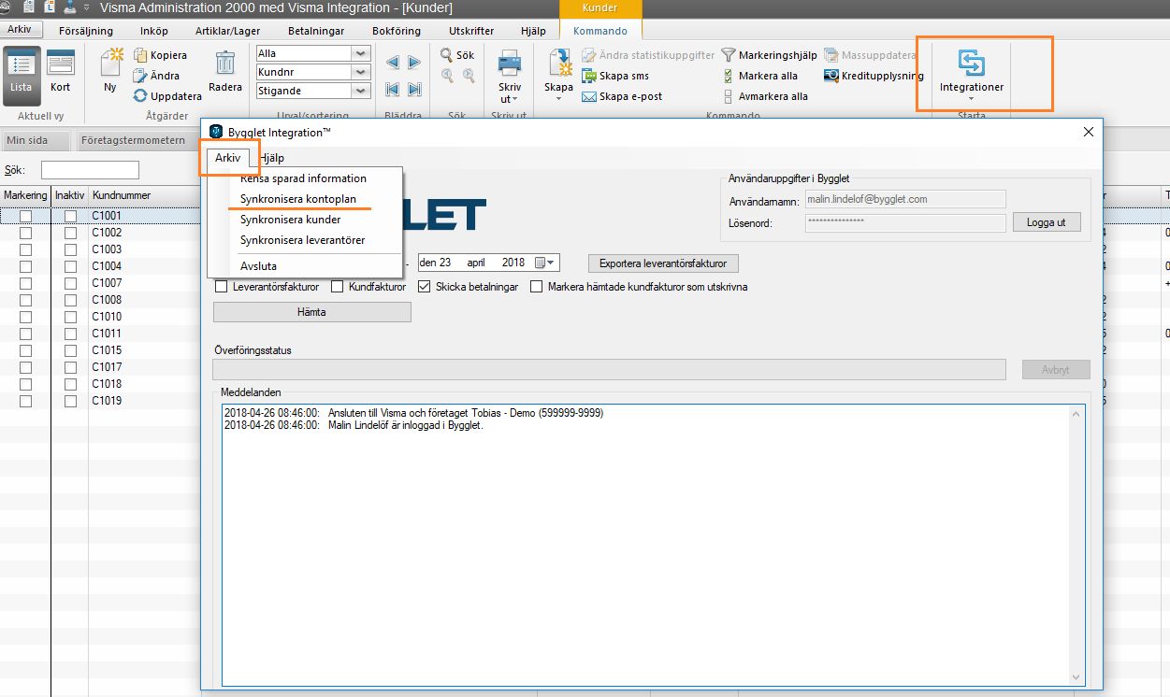Switch to Kort view
This screenshot has width=1170, height=697.
[60, 73]
